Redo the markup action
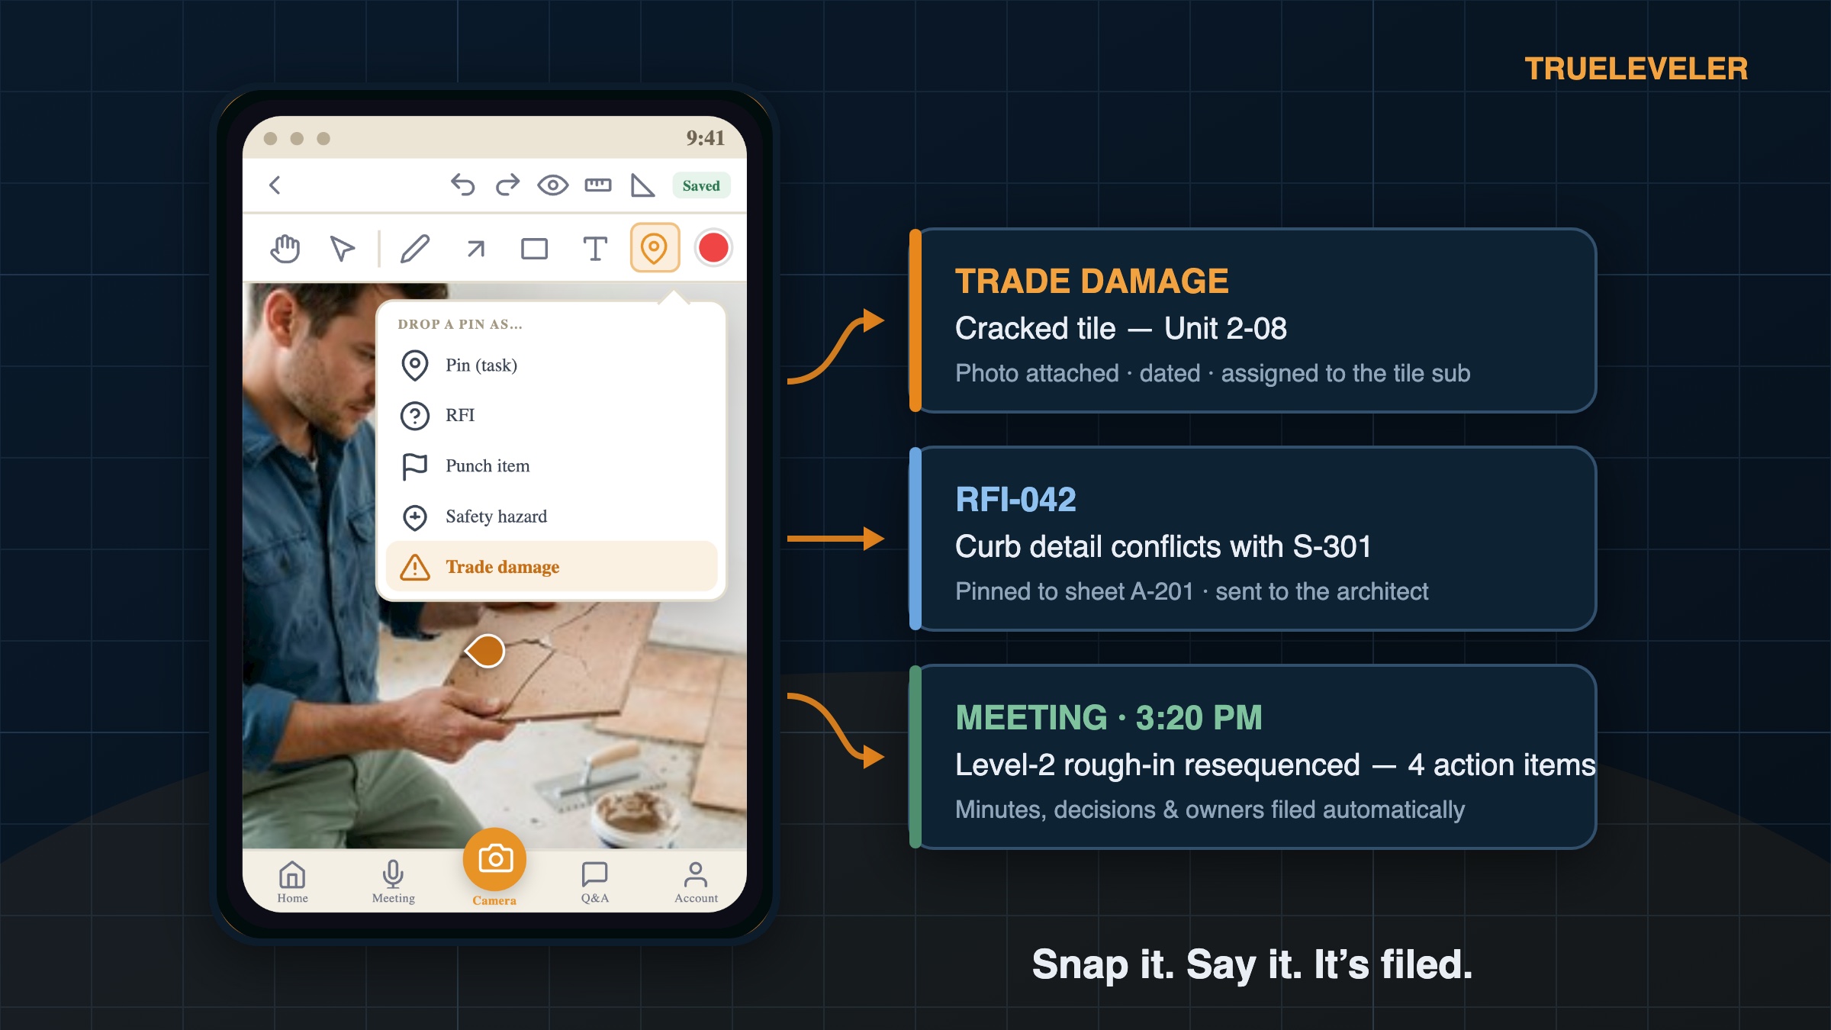The image size is (1831, 1030). click(507, 185)
